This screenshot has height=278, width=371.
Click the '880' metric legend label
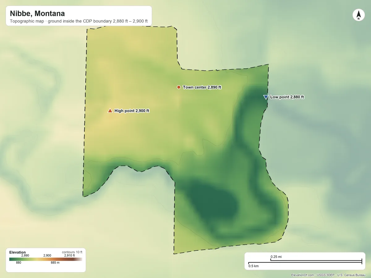(19, 263)
